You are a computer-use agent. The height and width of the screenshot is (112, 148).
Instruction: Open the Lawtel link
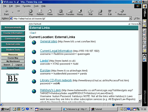coord(44,61)
